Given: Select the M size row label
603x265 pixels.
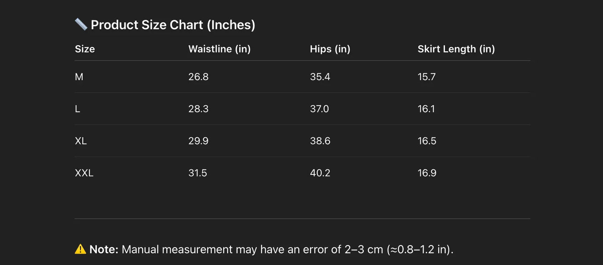Looking at the screenshot, I should [x=79, y=77].
